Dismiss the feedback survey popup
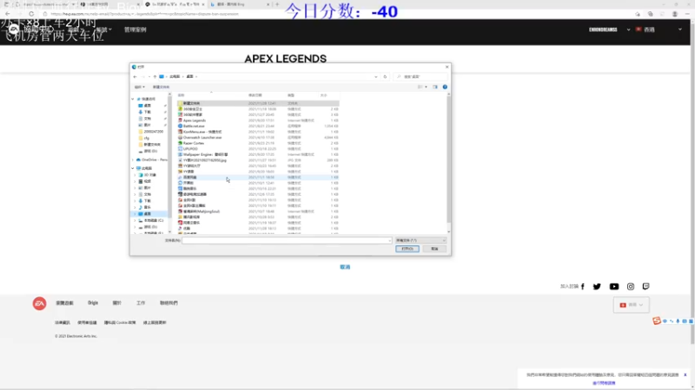695x390 pixels. (685, 375)
